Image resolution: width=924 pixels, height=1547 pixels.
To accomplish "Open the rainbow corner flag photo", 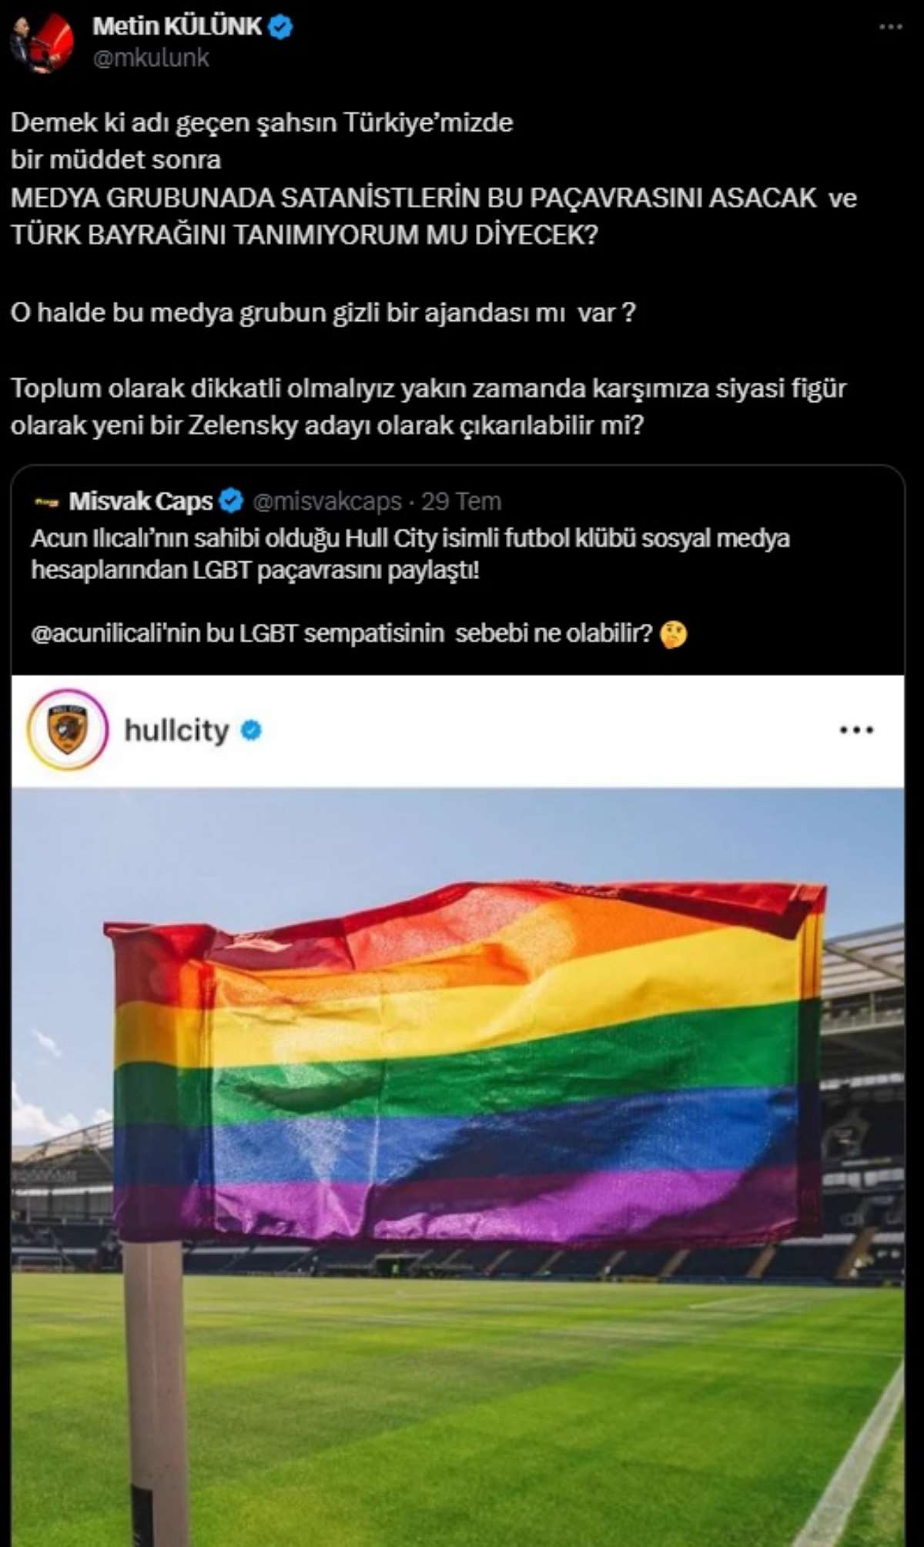I will click(x=458, y=1166).
